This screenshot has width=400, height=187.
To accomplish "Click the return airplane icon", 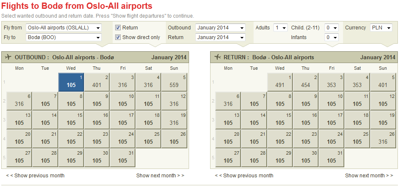I will click(217, 57).
